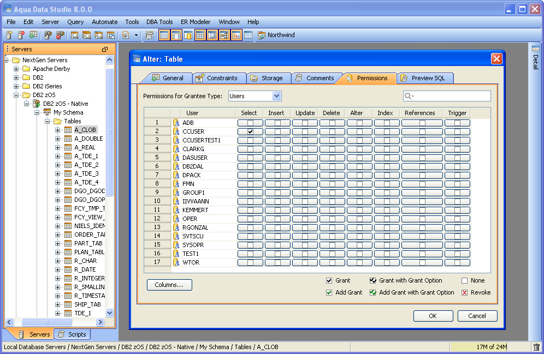Click the user icon beside ADB
Screen dimensions: 544x354
(x=176, y=123)
